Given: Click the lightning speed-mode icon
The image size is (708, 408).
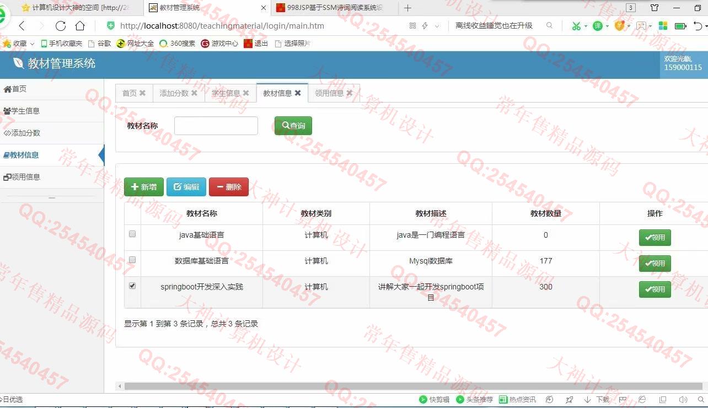Looking at the screenshot, I should tap(425, 26).
